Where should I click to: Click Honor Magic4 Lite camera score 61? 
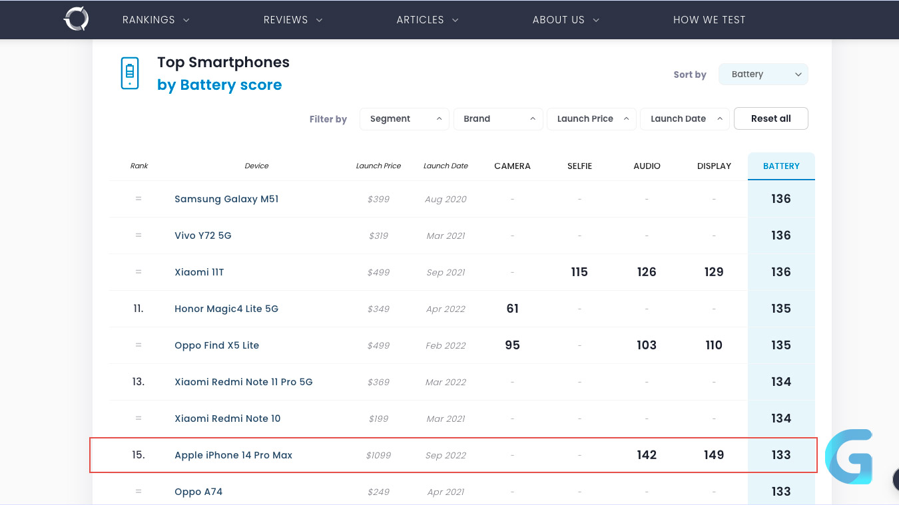point(512,309)
